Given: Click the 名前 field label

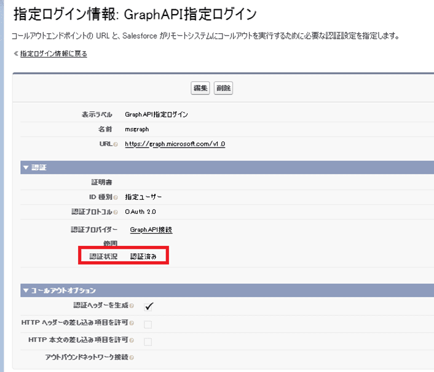Looking at the screenshot, I should tap(105, 129).
